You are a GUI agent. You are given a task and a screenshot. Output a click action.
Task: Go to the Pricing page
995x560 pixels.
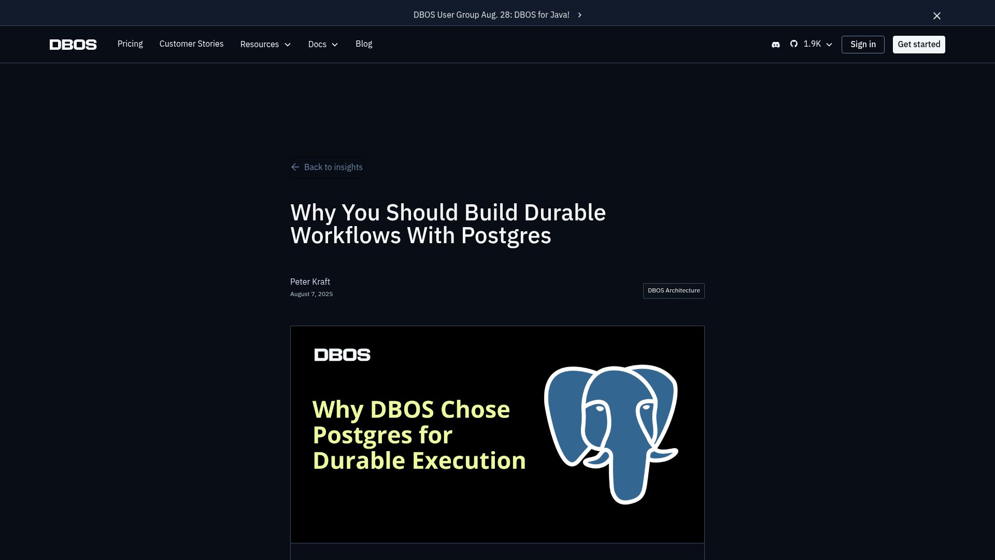[130, 44]
